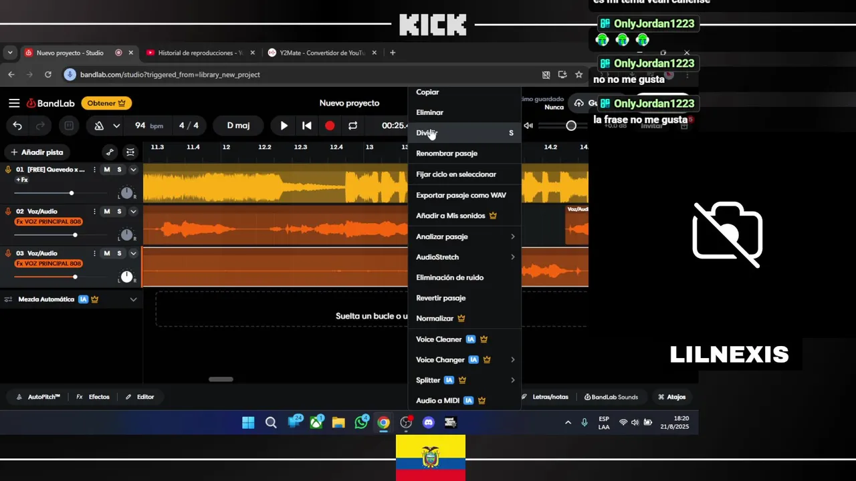Toggle the loop cycle button
The width and height of the screenshot is (856, 481).
coord(352,126)
